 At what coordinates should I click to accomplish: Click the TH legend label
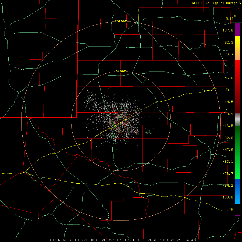[231, 209]
